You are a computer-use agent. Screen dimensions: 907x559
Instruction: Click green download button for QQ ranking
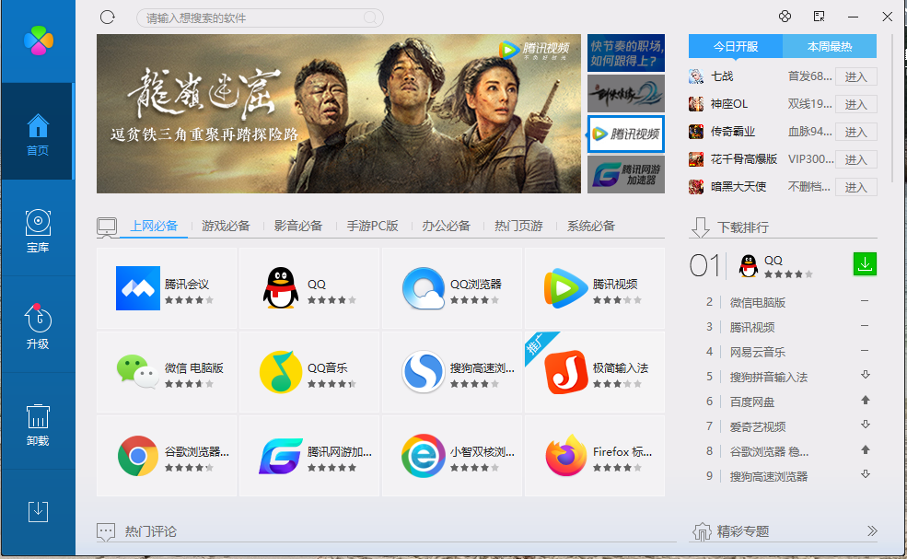865,264
